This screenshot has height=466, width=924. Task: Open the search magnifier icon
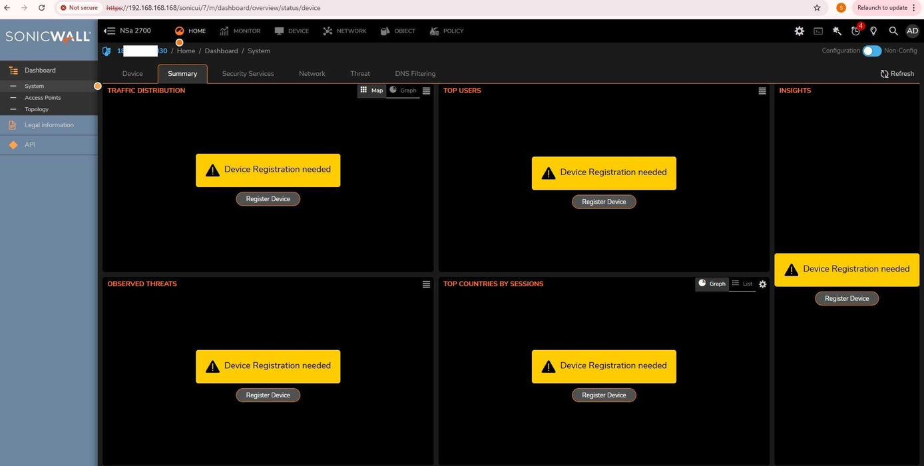[893, 31]
